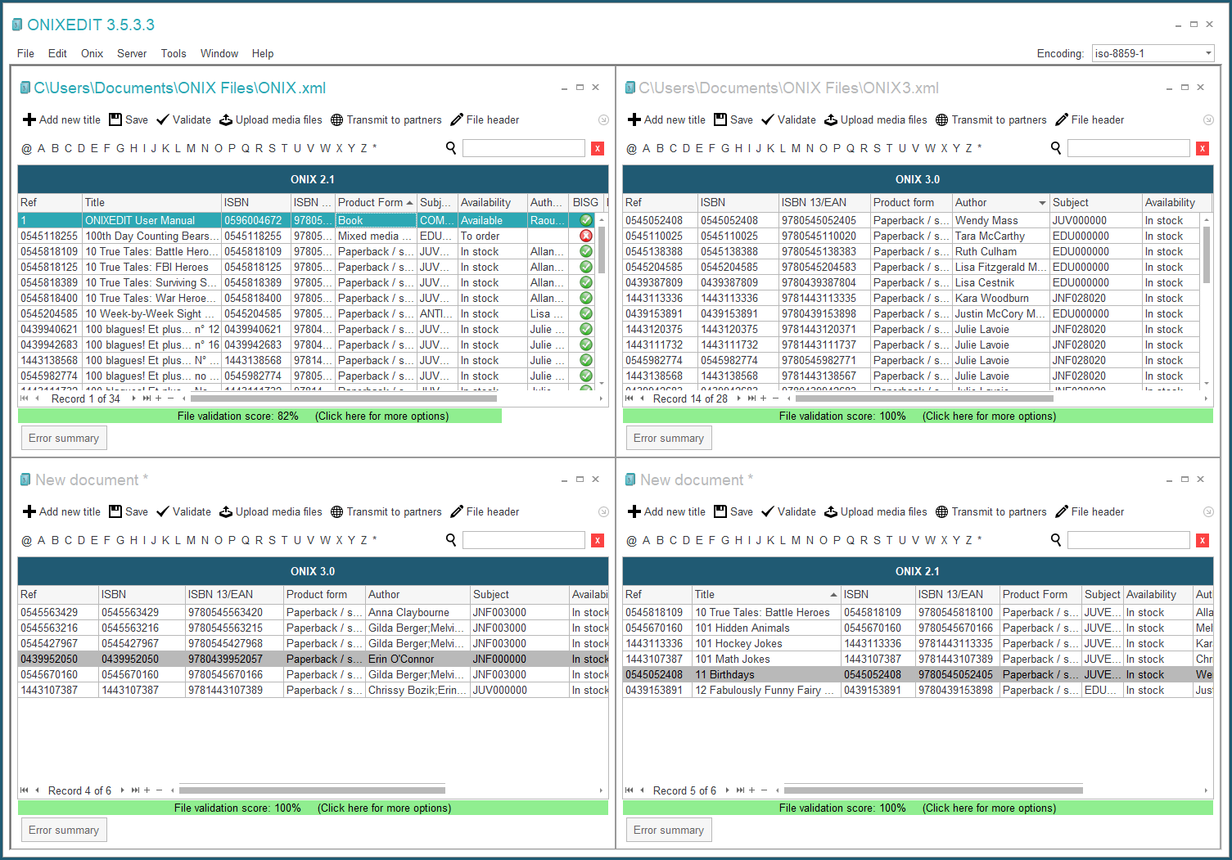Click Error summary in ONIX.xml window
This screenshot has width=1232, height=860.
(64, 438)
